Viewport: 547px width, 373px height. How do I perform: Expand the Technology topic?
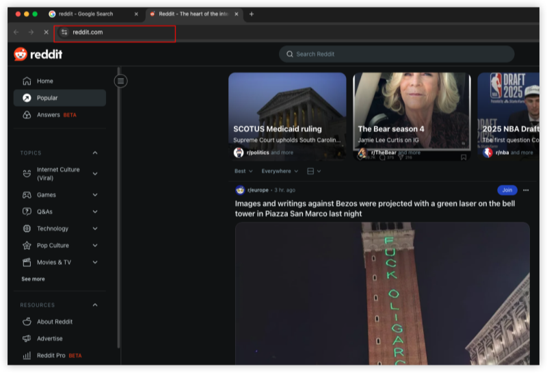click(95, 229)
